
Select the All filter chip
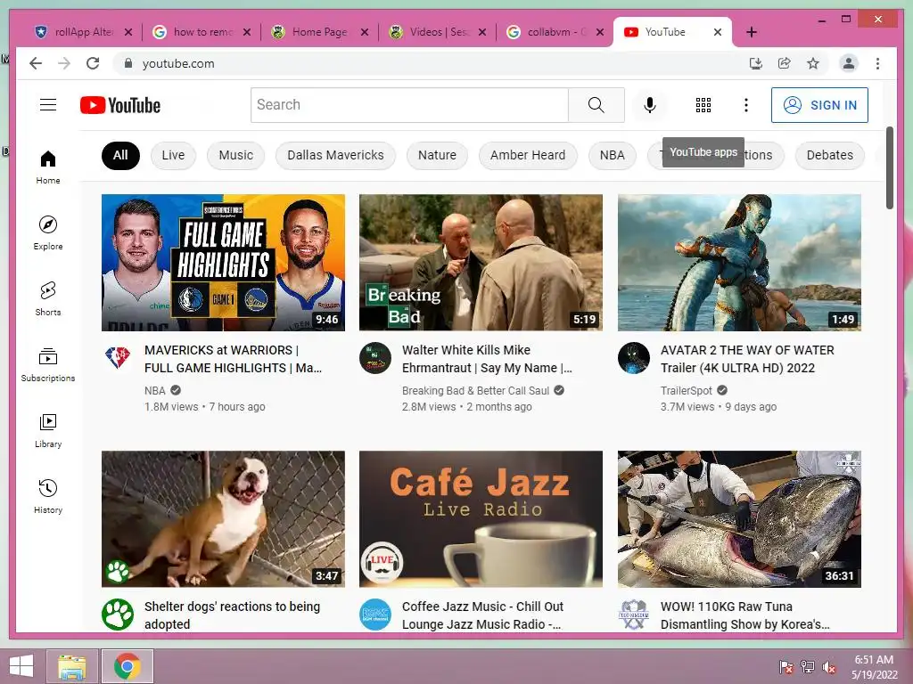click(120, 155)
